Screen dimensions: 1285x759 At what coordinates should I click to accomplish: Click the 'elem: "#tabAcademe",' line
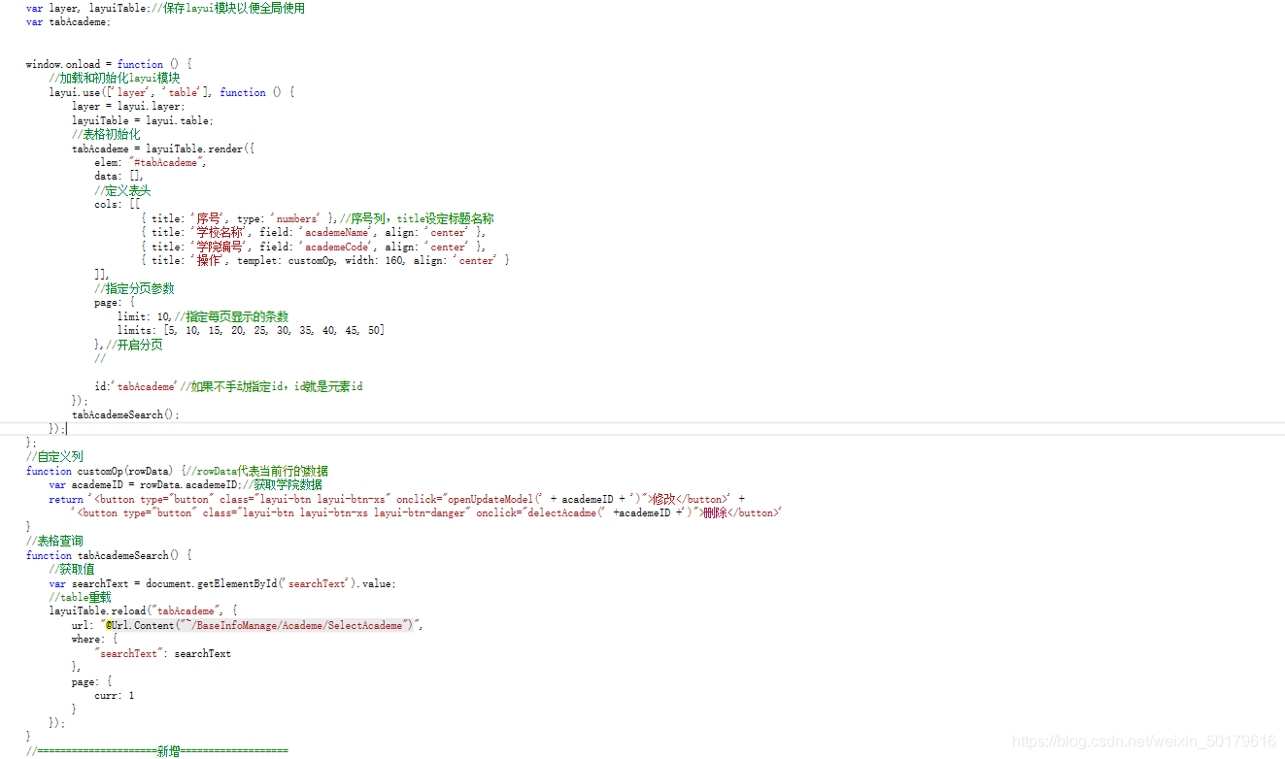151,162
